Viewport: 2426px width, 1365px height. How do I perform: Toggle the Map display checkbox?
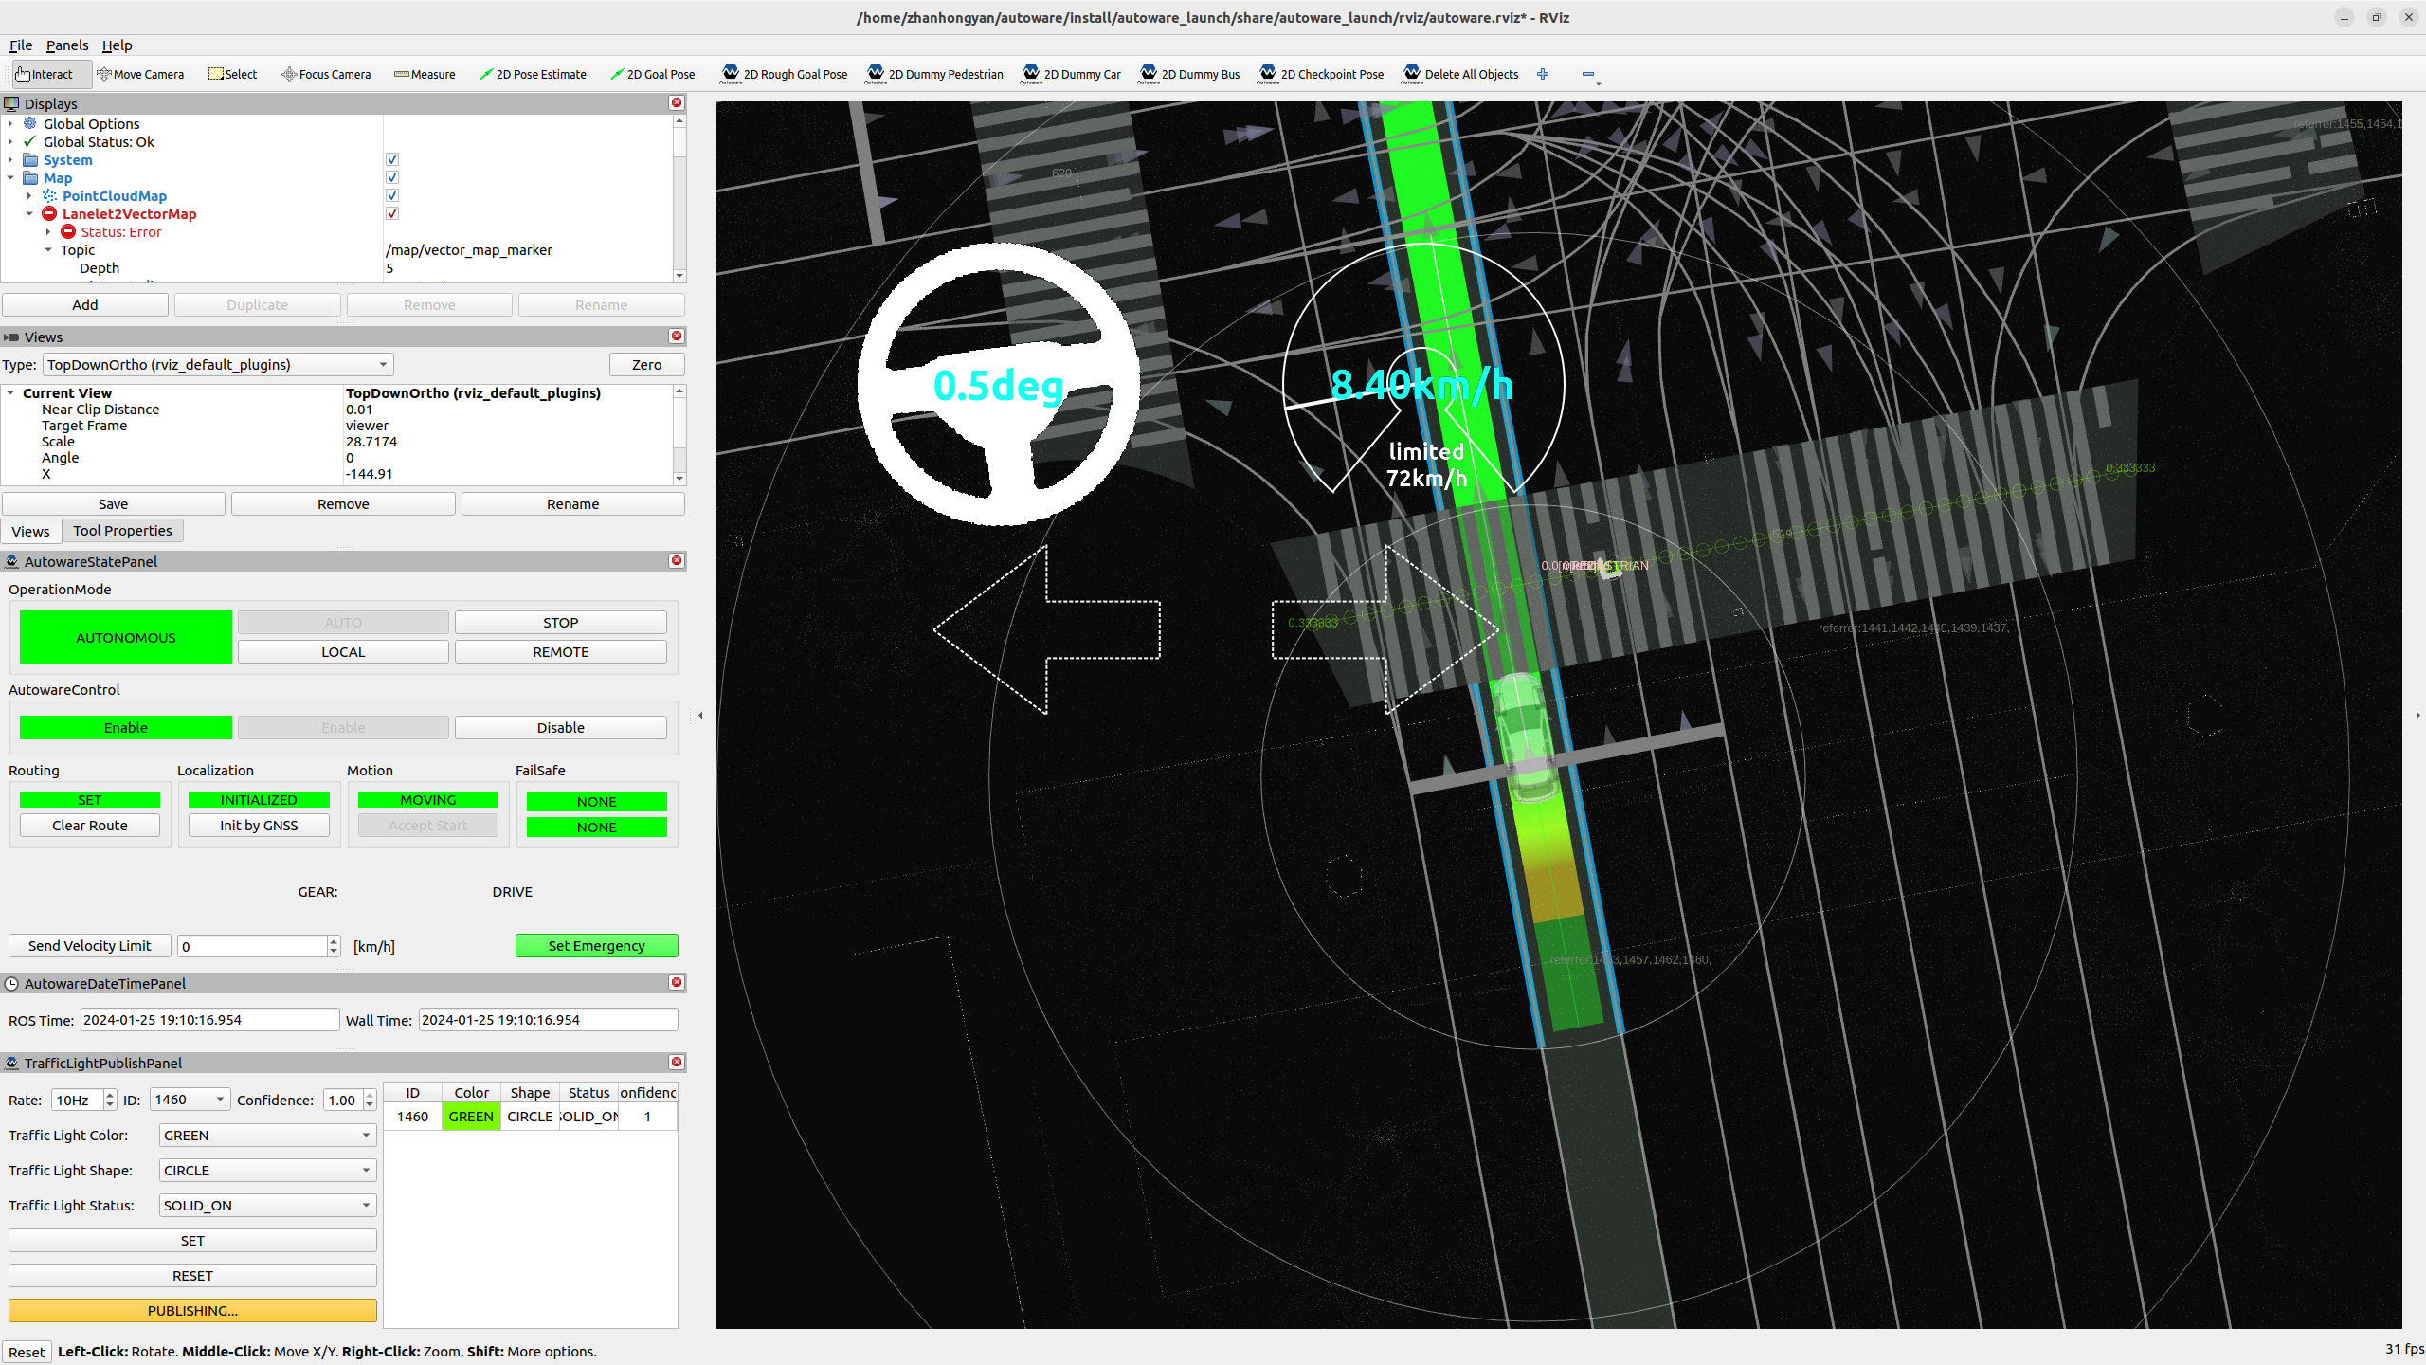[x=392, y=177]
